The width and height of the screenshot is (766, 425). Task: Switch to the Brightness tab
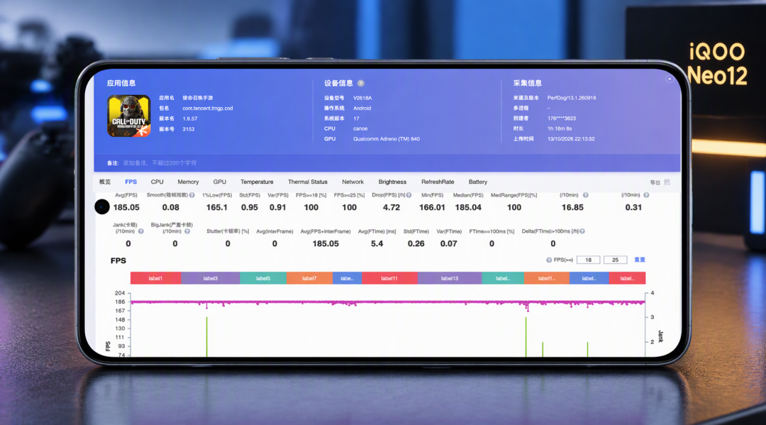pos(392,182)
